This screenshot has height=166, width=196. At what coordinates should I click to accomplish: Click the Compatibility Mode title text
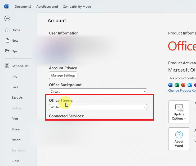click(x=77, y=7)
